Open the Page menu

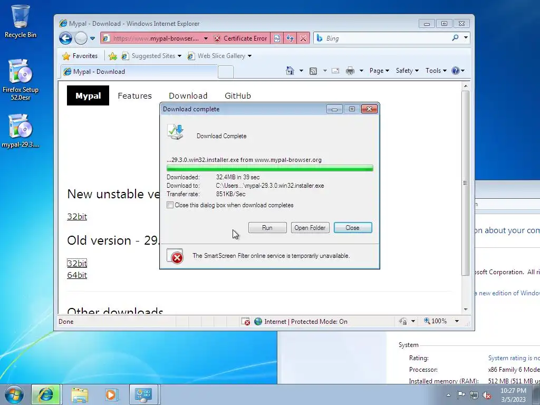pos(379,71)
